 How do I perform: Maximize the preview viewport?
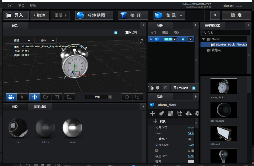pyautogui.click(x=141, y=41)
